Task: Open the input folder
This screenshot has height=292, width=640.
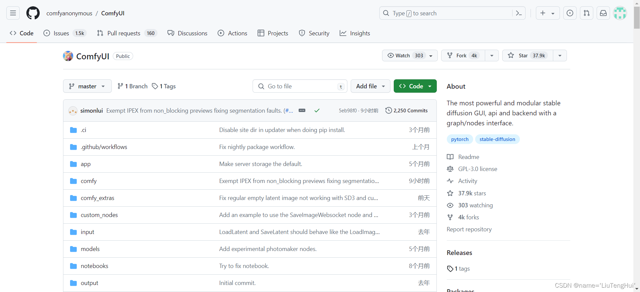Action: click(x=87, y=232)
